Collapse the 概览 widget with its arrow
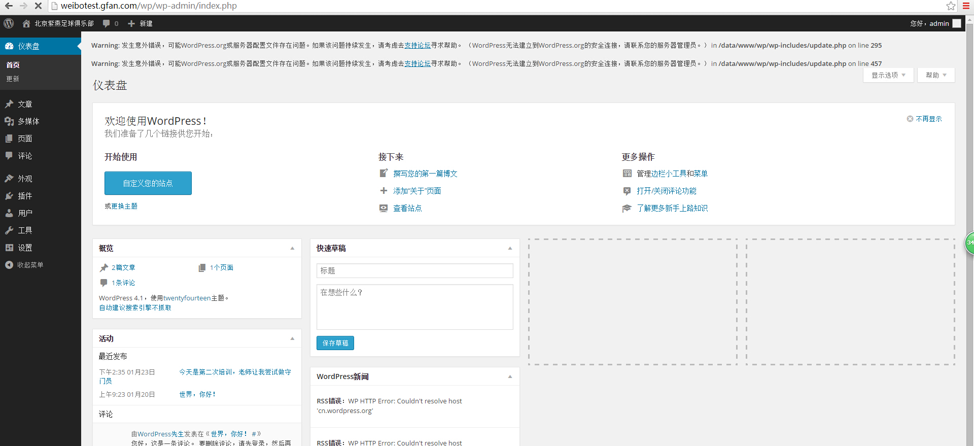The width and height of the screenshot is (974, 446). click(x=292, y=248)
